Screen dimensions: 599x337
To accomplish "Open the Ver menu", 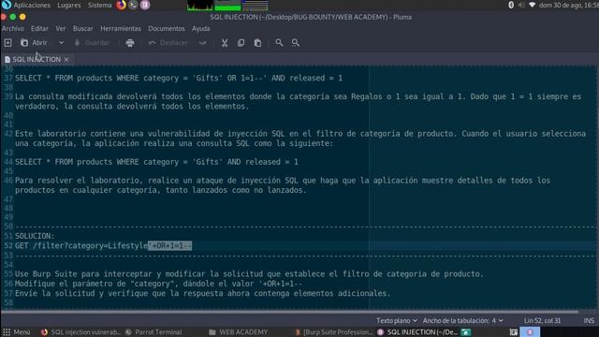I will coord(60,29).
